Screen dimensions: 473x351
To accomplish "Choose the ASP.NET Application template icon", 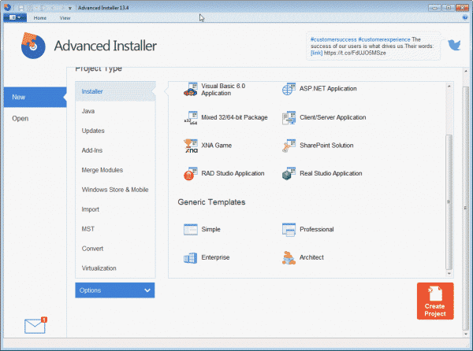I will click(288, 89).
